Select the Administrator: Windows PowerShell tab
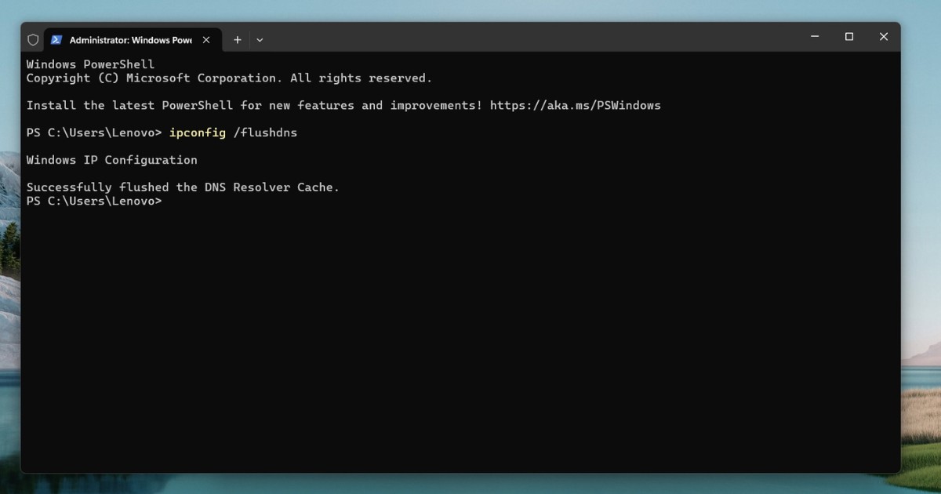The width and height of the screenshot is (941, 494). pyautogui.click(x=129, y=39)
